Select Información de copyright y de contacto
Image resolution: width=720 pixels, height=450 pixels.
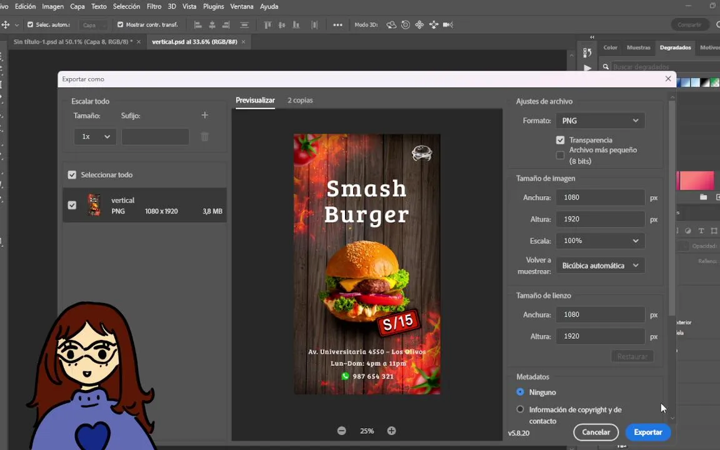coord(520,409)
